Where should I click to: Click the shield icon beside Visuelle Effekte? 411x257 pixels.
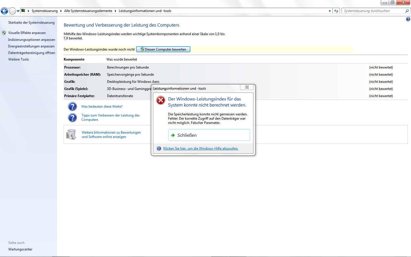click(4, 33)
